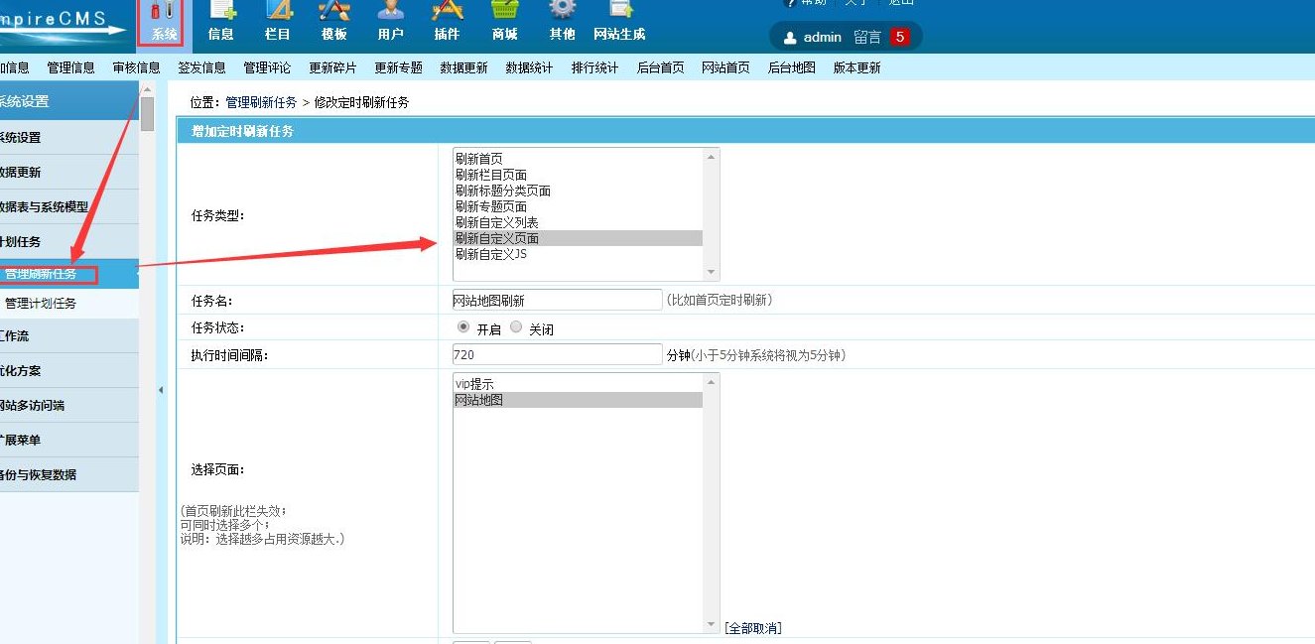Viewport: 1315px width, 644px height.
Task: Select 开启 task status radio
Action: 463,326
